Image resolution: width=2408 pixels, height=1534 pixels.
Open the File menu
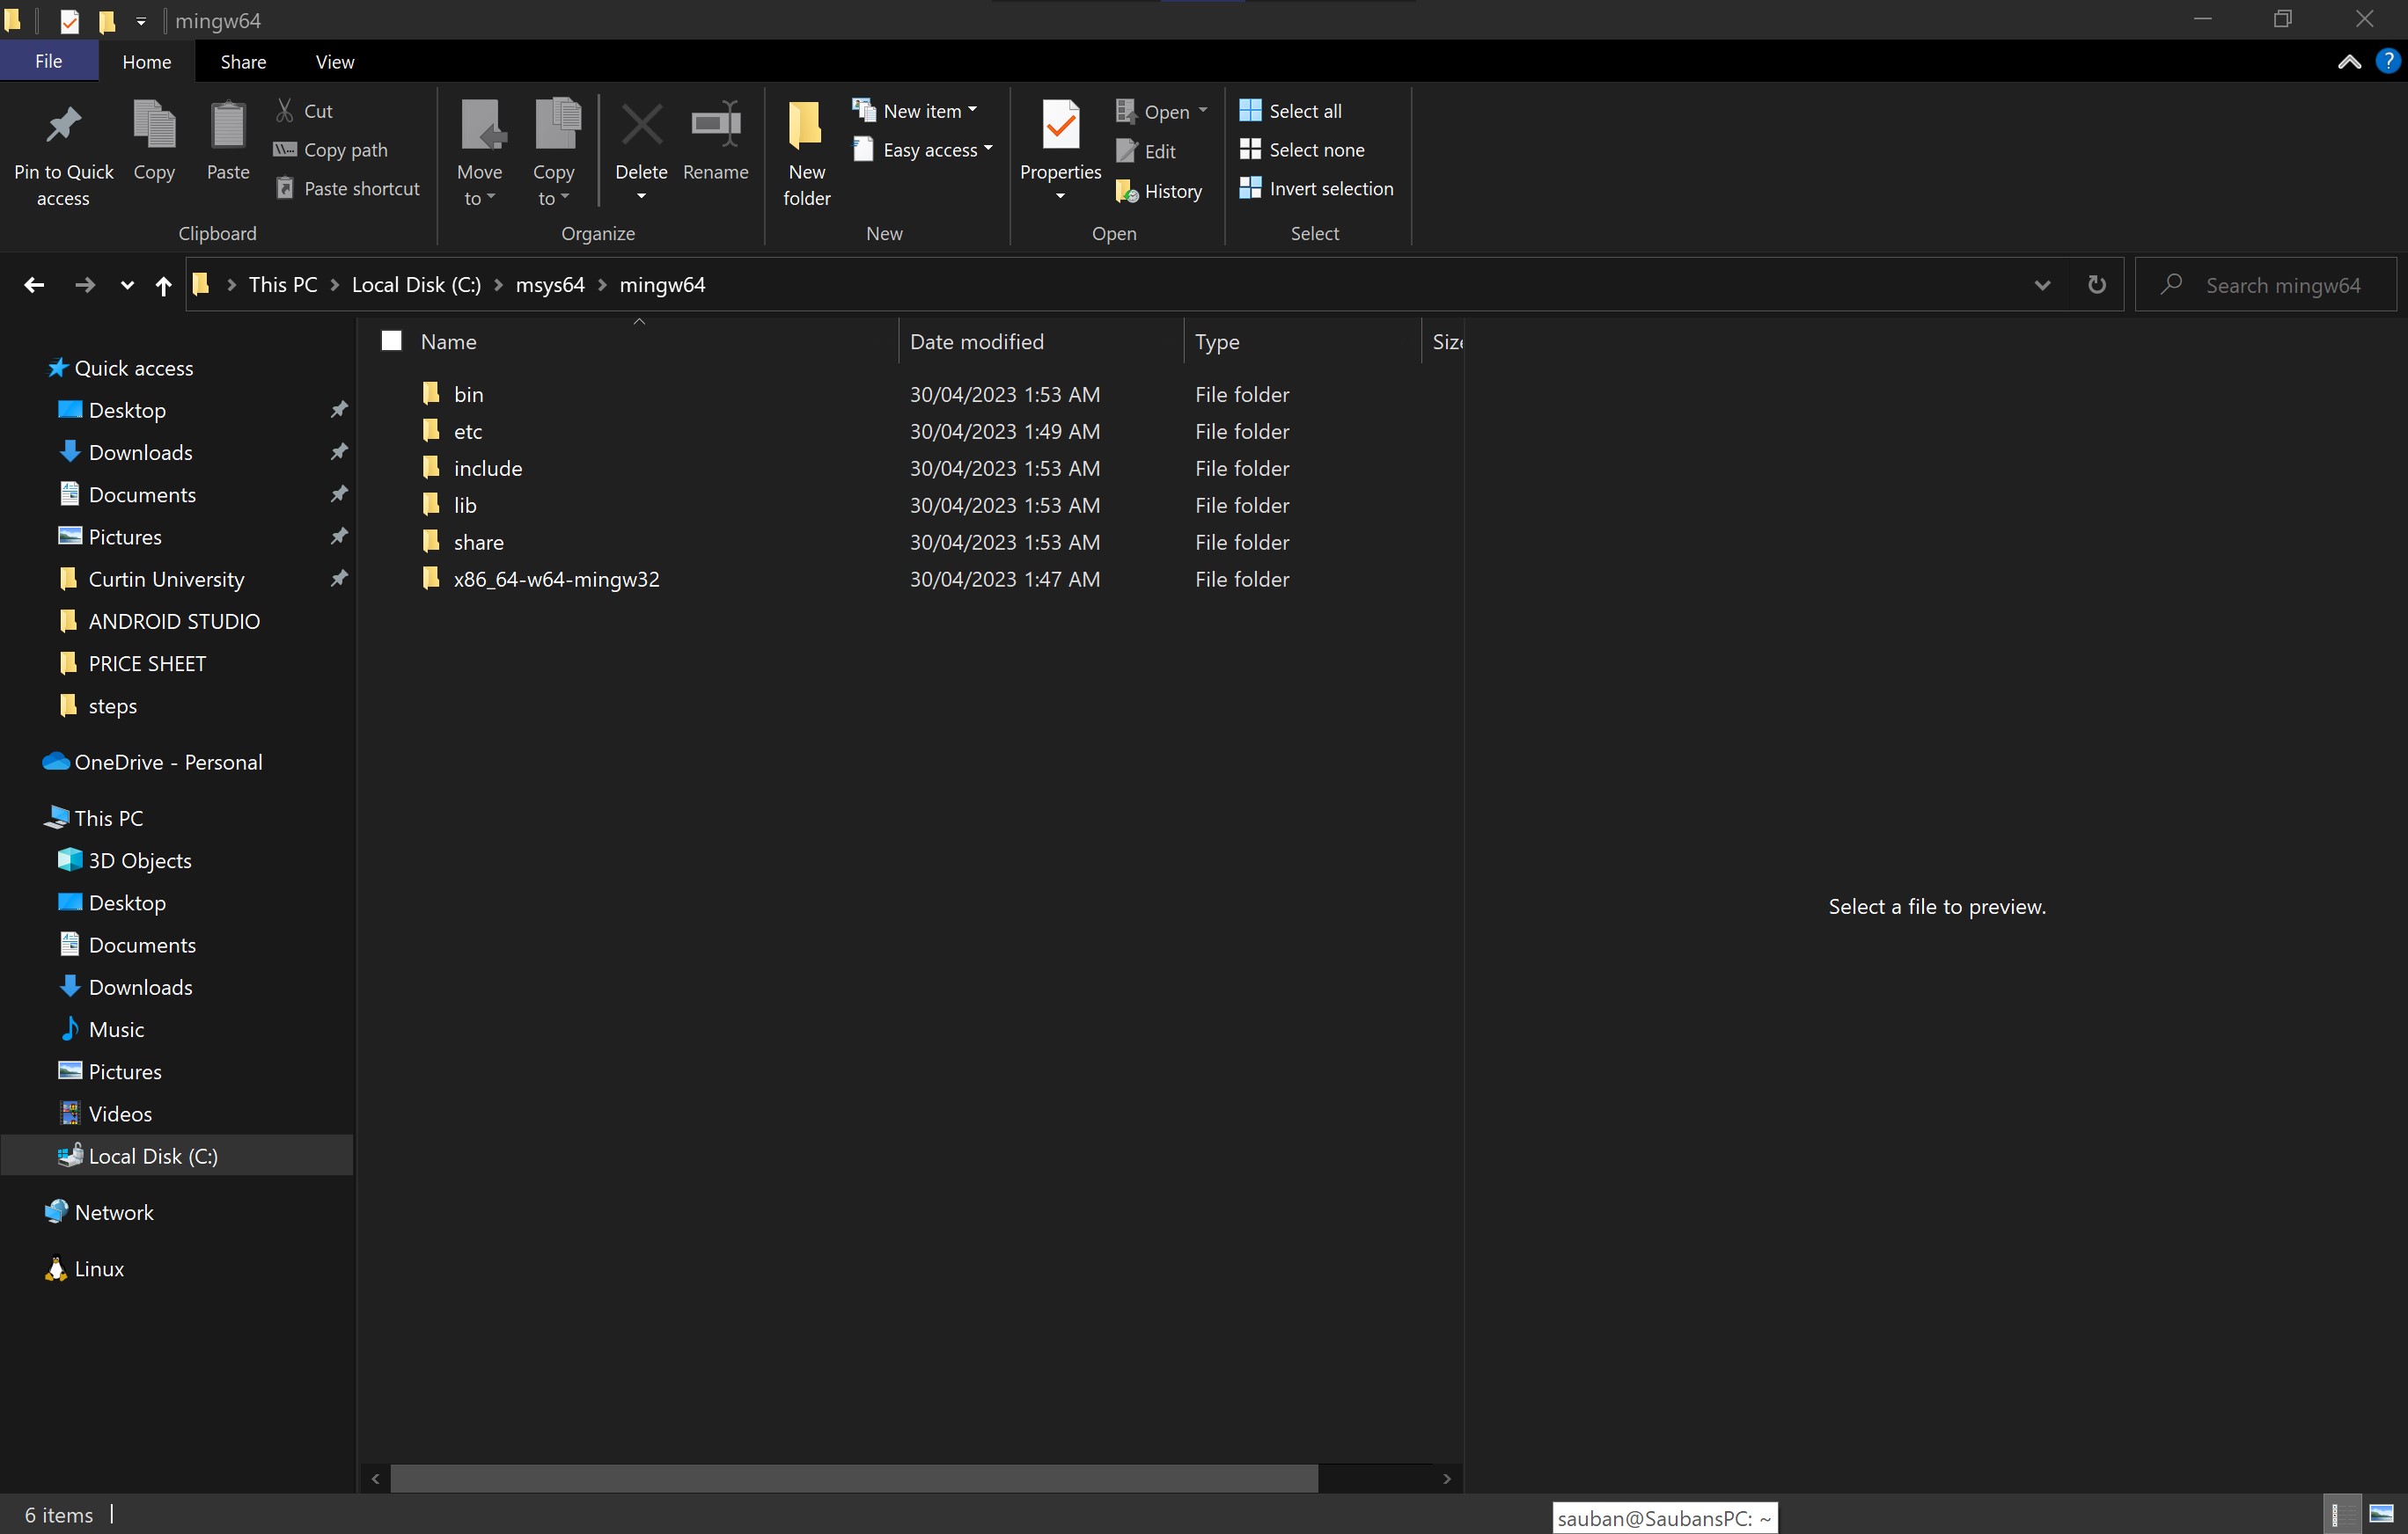coord(49,62)
